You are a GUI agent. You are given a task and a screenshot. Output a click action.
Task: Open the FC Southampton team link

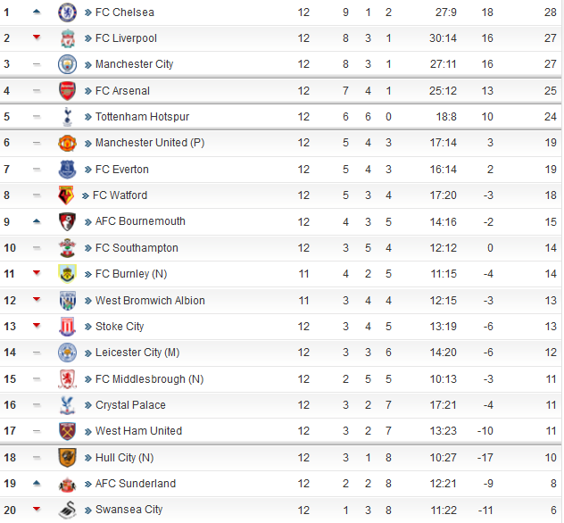coord(137,248)
